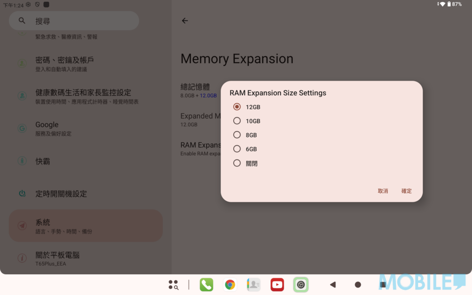This screenshot has height=295, width=472.
Task: Launch the Phone app from taskbar
Action: coord(206,285)
